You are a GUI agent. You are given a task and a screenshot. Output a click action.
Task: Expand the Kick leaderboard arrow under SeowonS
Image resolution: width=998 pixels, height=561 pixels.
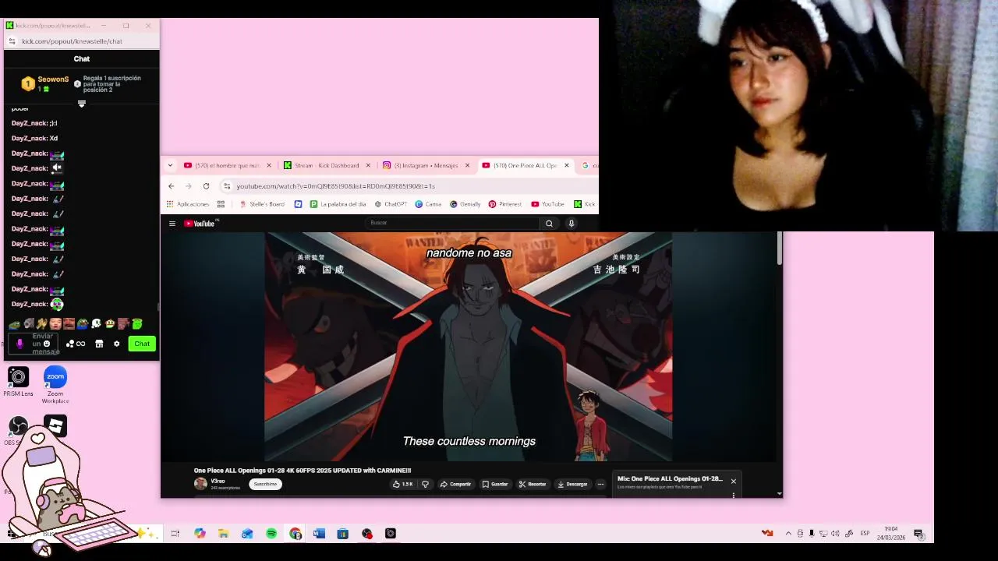(82, 104)
